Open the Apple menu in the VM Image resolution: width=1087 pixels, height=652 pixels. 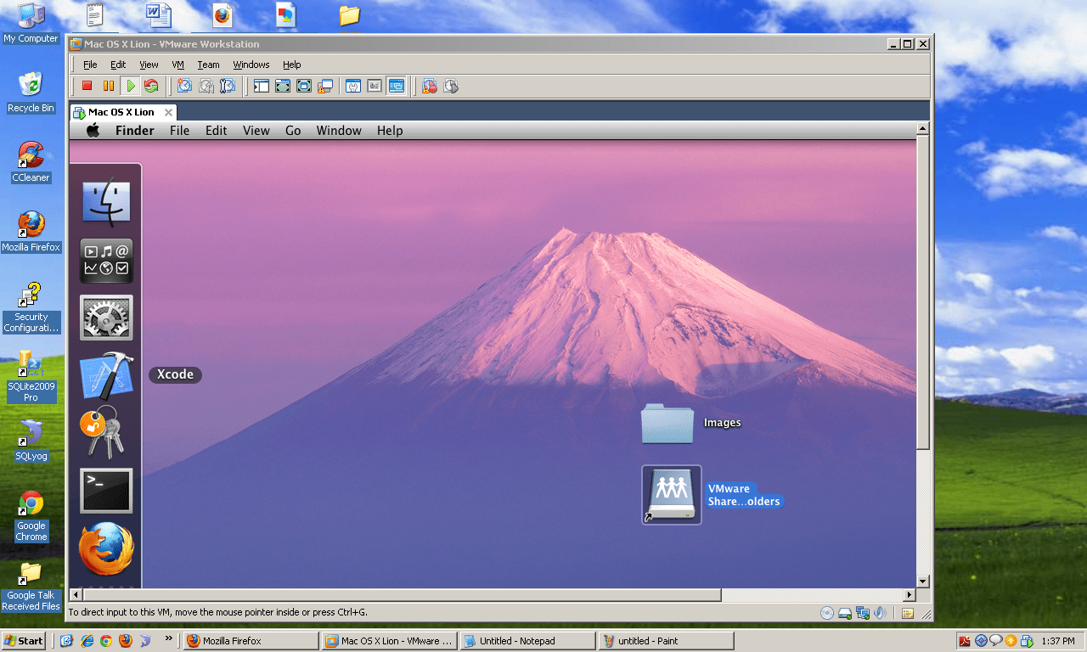coord(93,130)
